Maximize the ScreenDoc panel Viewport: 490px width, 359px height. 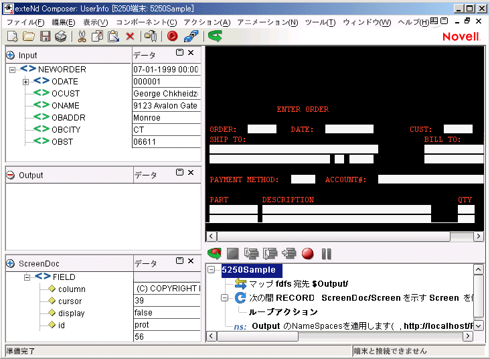coord(179,261)
